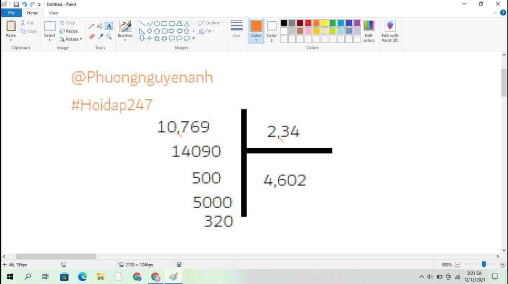Click the Redo icon in quick access toolbar

click(x=32, y=4)
